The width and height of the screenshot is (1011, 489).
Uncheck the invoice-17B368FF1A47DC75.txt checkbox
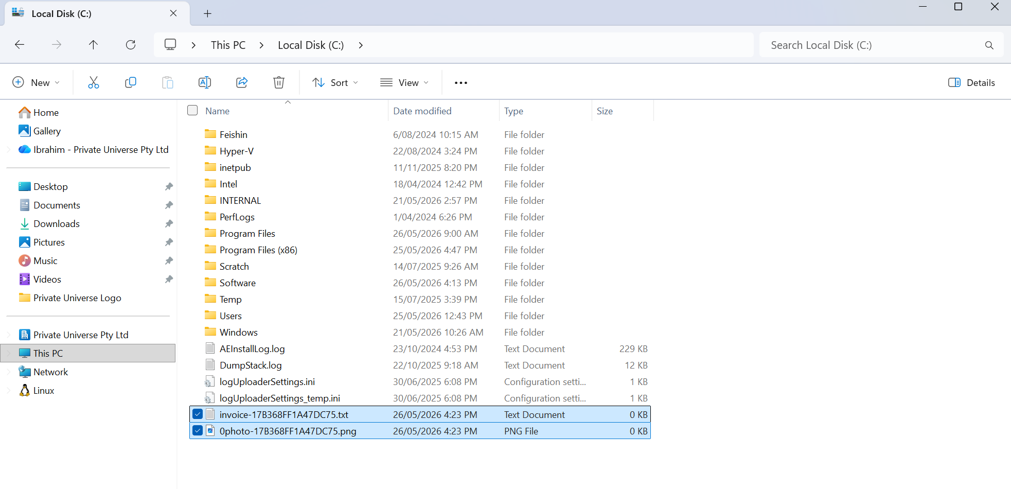[198, 414]
